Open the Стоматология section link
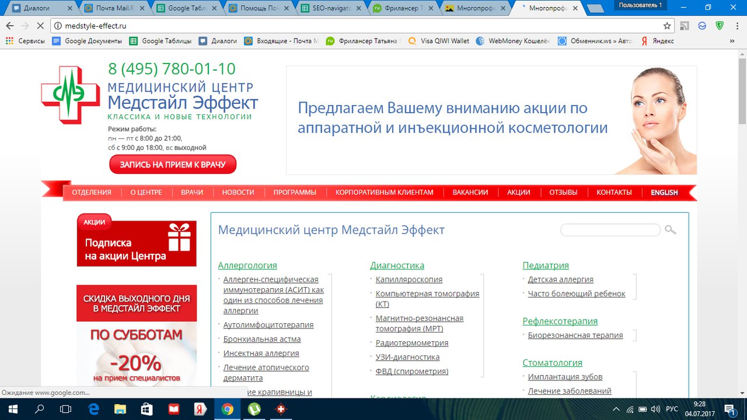Image resolution: width=747 pixels, height=420 pixels. [x=553, y=363]
